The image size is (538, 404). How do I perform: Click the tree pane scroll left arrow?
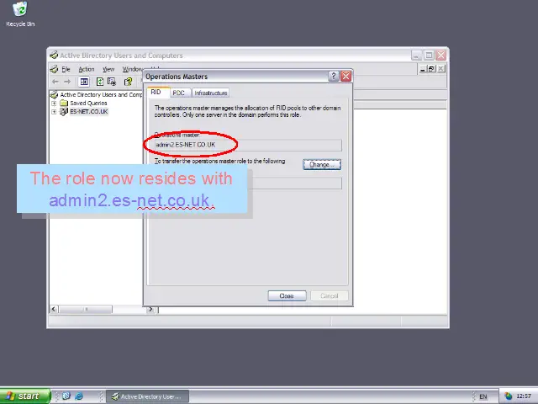(54, 309)
